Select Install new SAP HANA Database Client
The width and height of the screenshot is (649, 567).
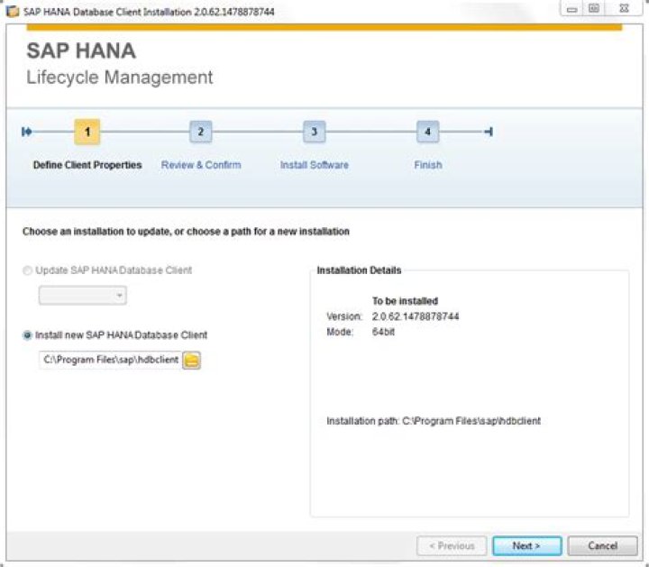coord(28,335)
